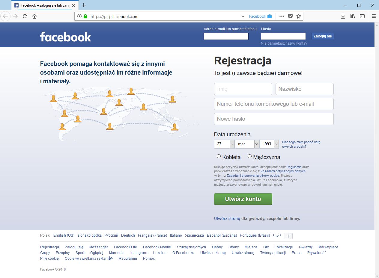Screen dimensions: 379x278
Task: Open the page actions three-dot menu
Action: coord(282,16)
